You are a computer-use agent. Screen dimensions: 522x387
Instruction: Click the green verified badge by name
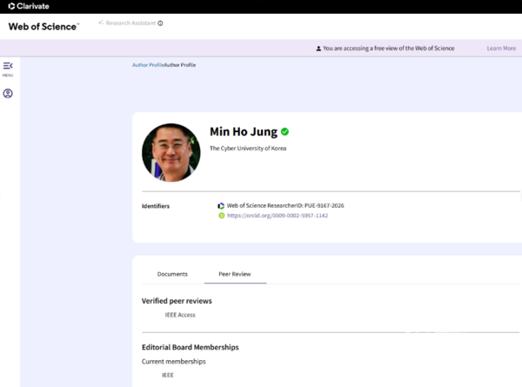coord(284,132)
